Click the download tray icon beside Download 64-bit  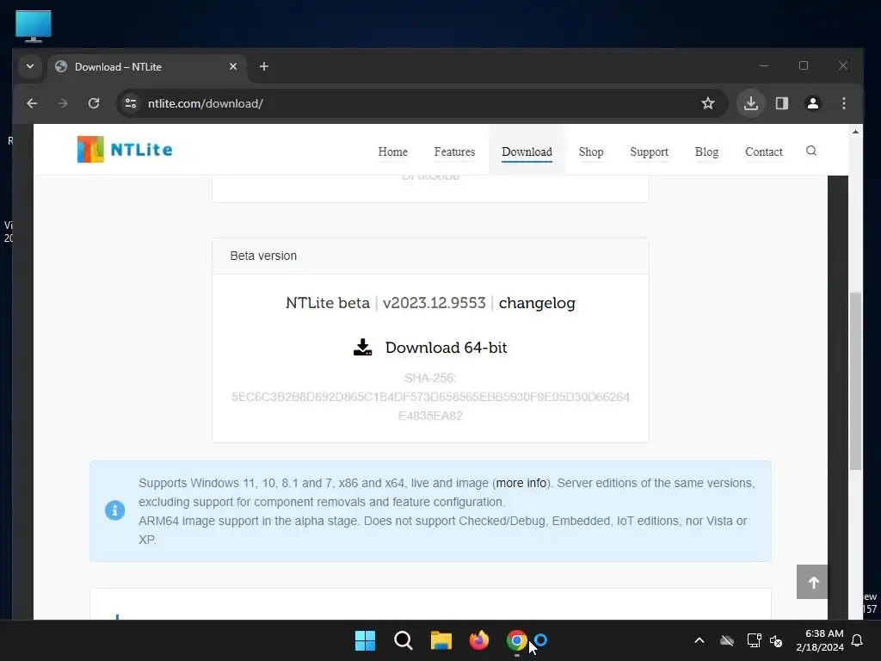coord(362,348)
